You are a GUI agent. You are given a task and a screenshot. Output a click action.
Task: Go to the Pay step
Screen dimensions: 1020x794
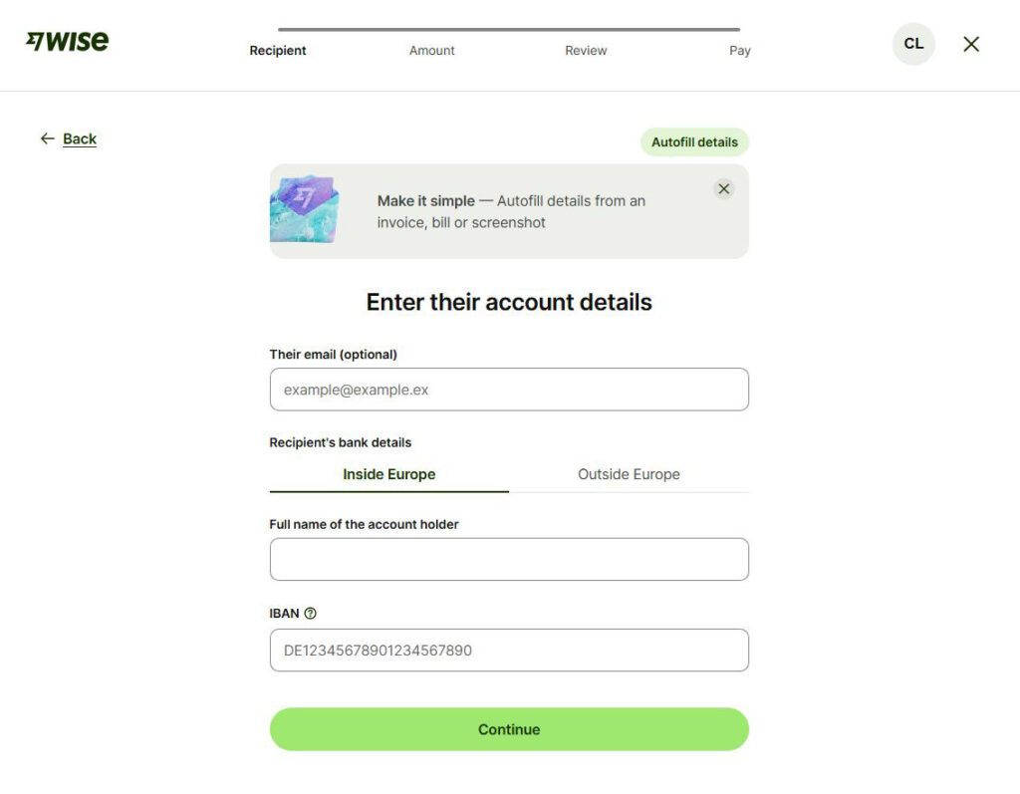tap(740, 50)
